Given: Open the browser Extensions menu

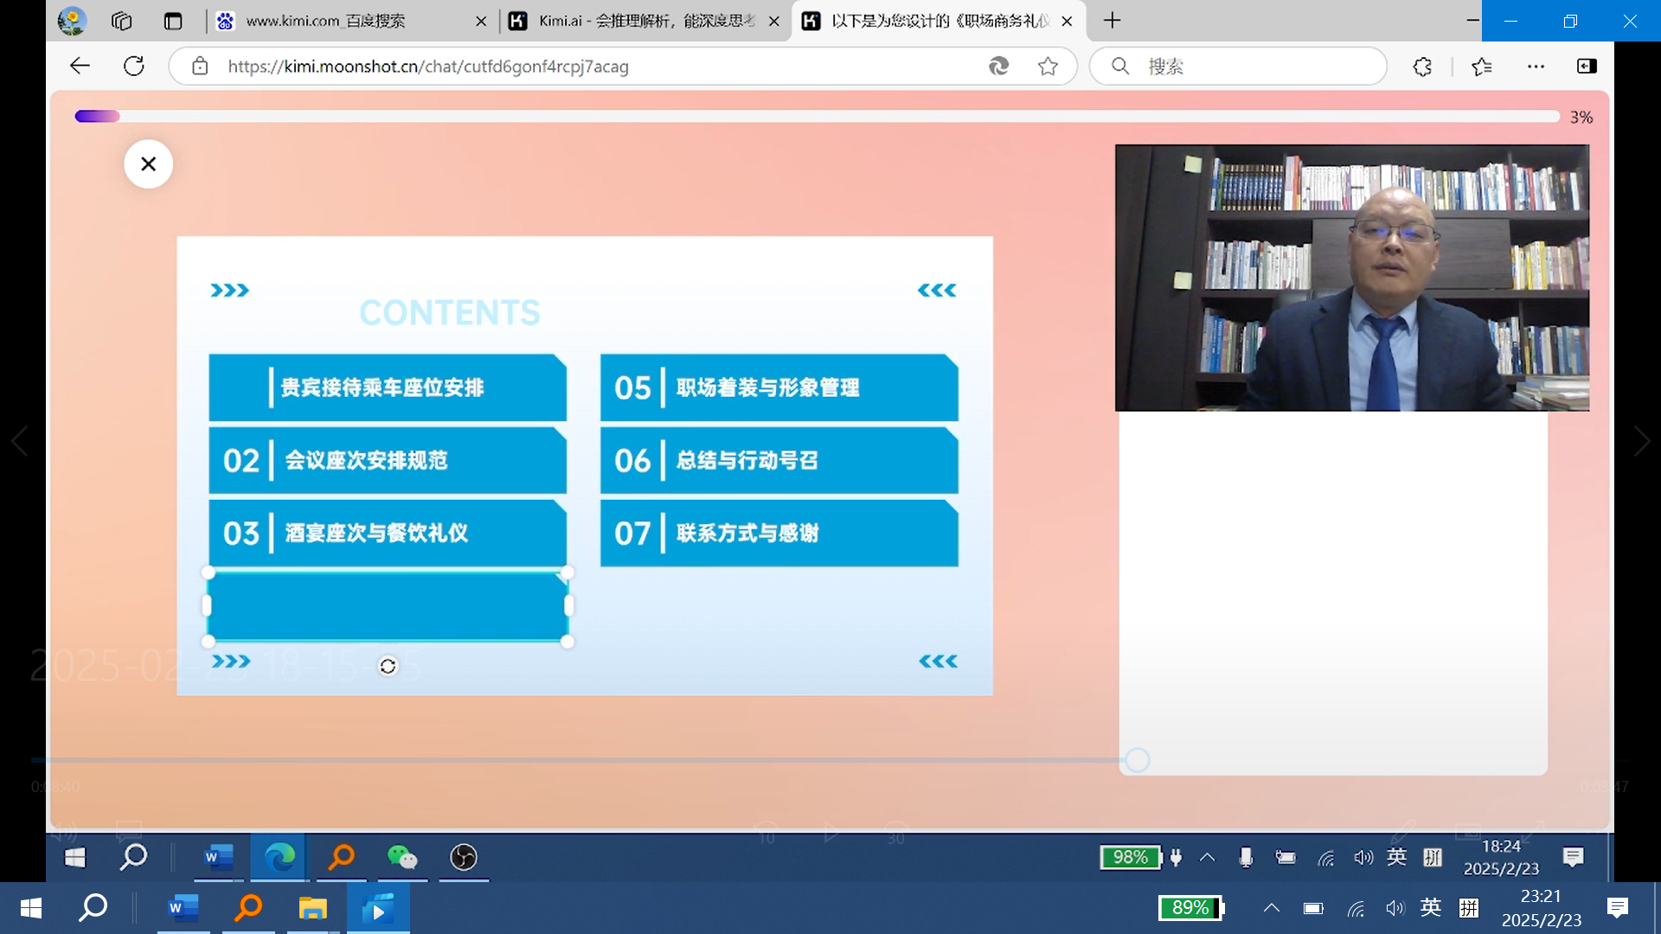Looking at the screenshot, I should [x=1422, y=66].
